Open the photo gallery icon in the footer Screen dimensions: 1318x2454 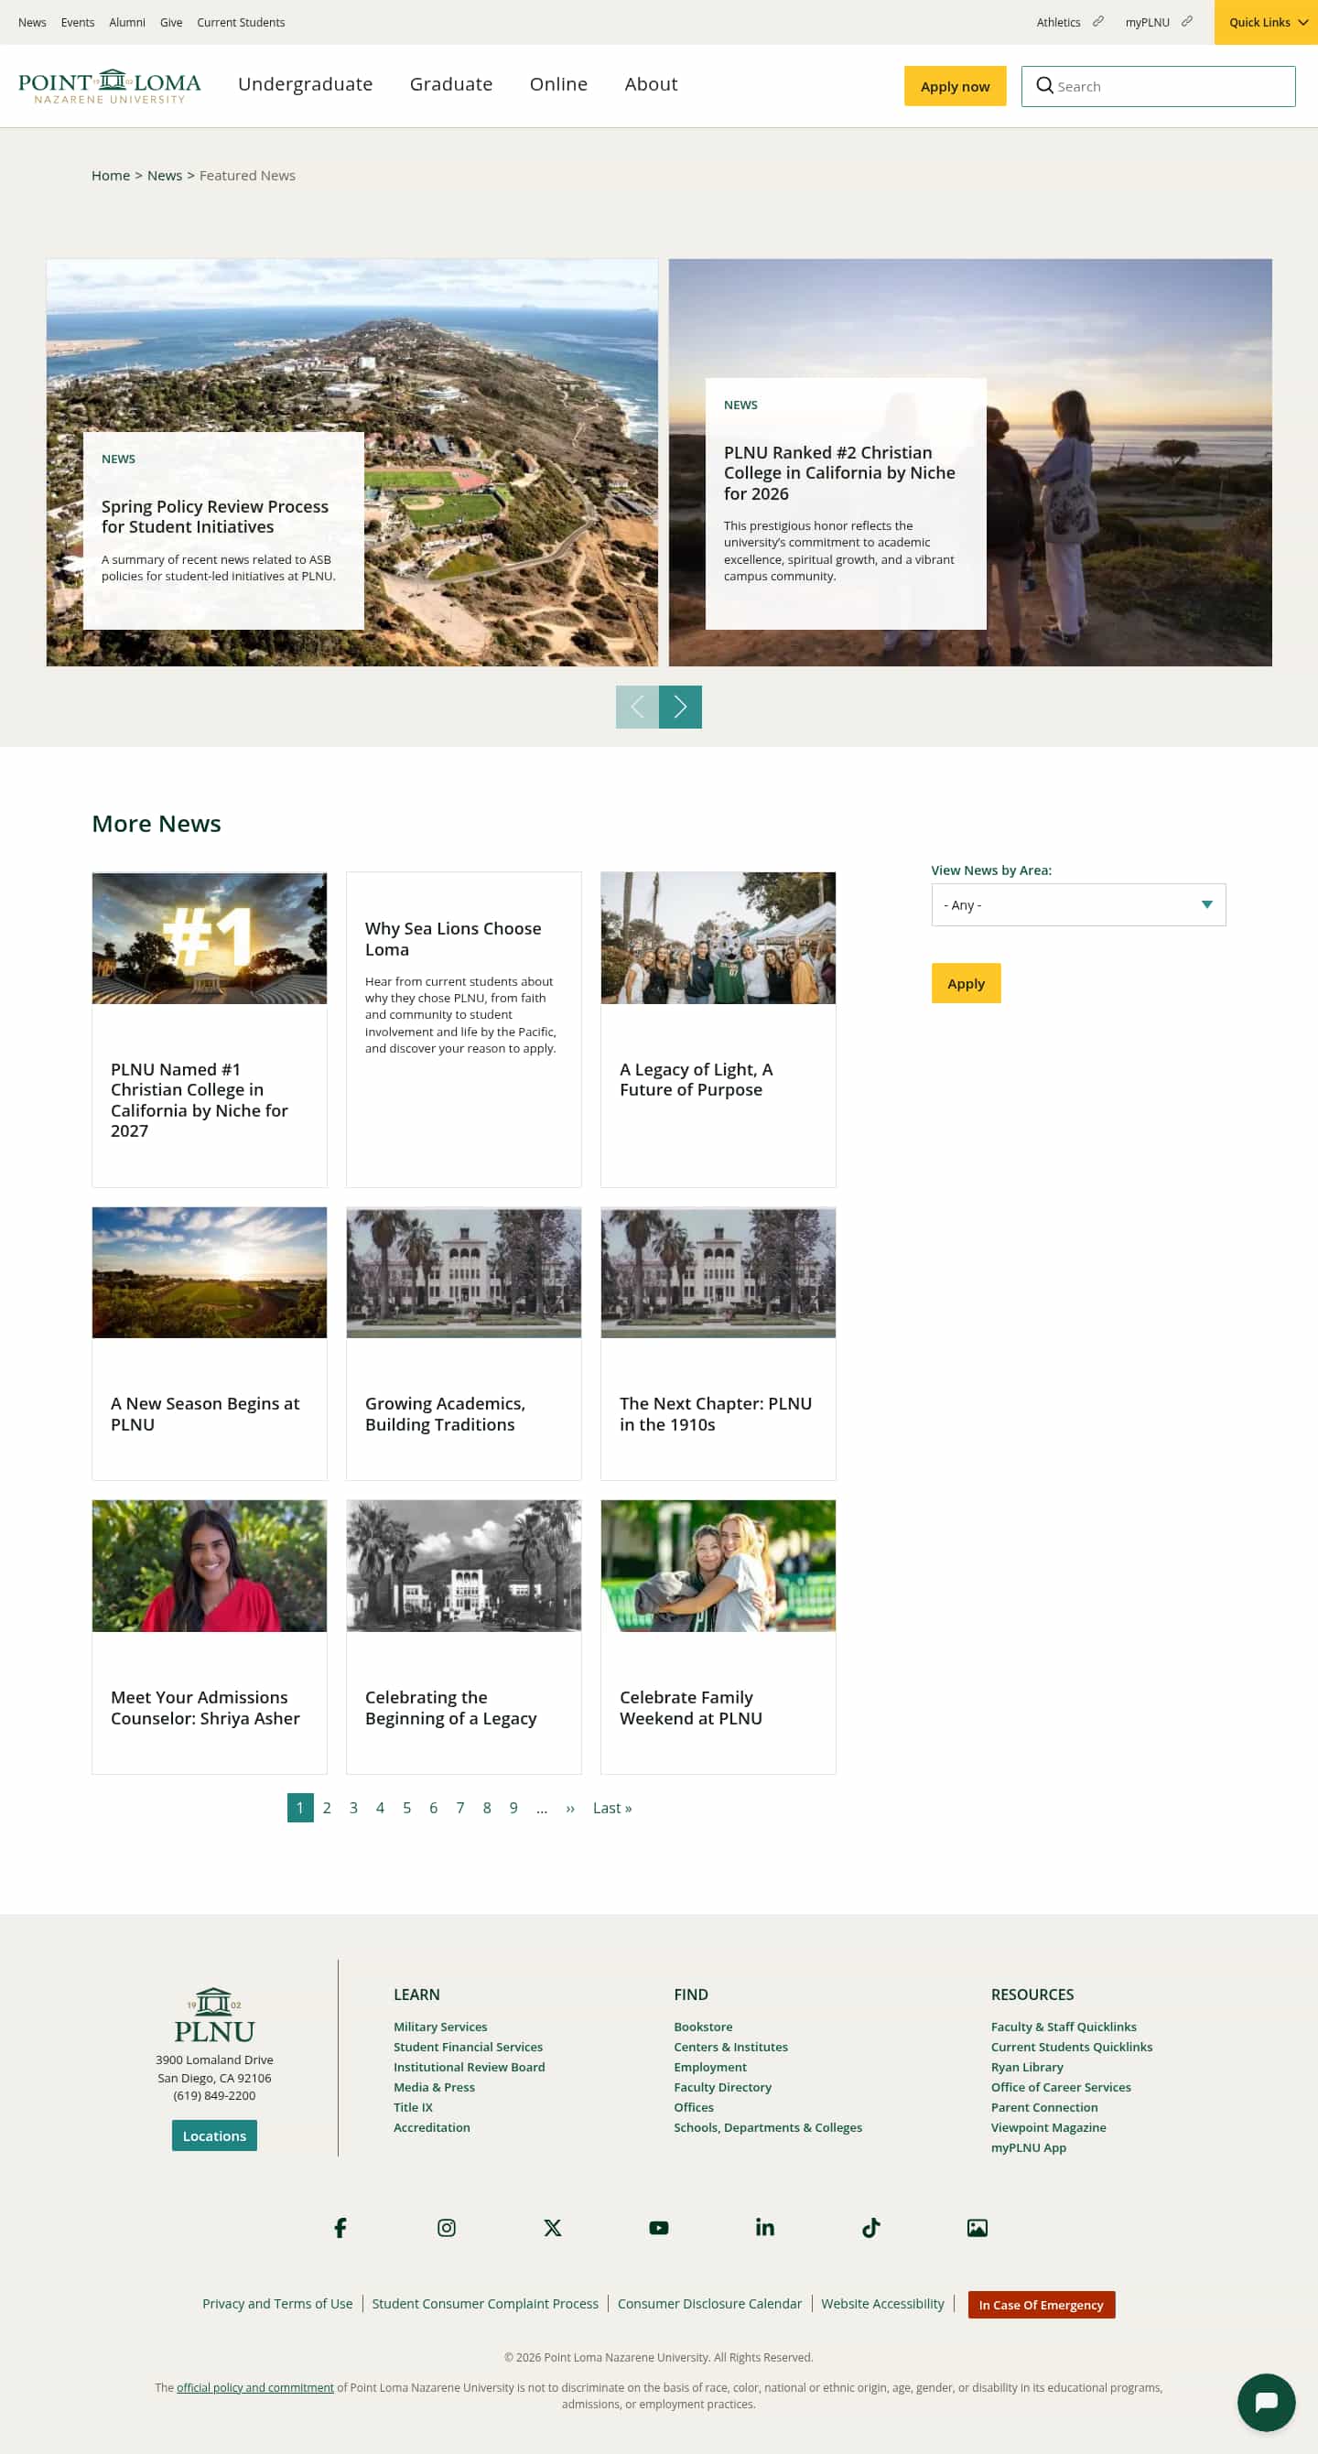pos(978,2227)
